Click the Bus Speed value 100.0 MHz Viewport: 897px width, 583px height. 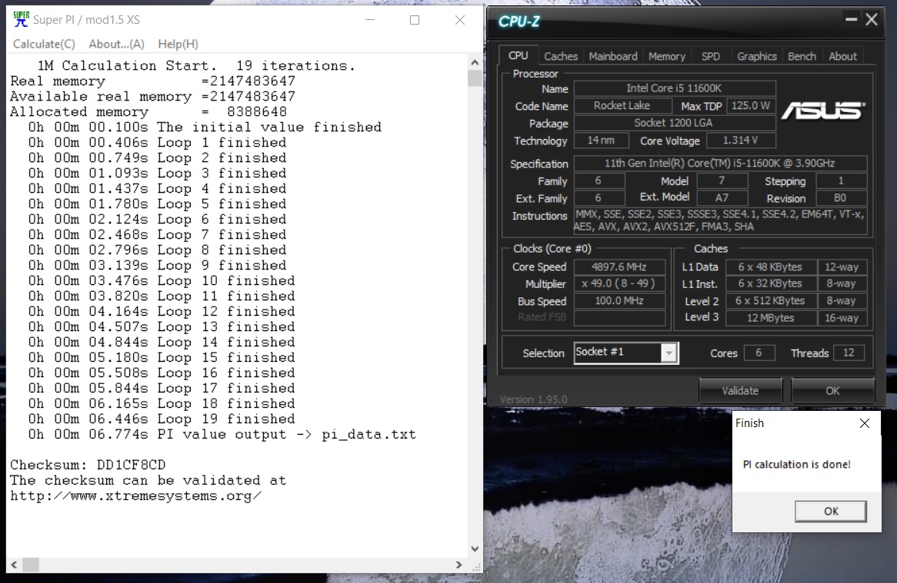pos(619,300)
